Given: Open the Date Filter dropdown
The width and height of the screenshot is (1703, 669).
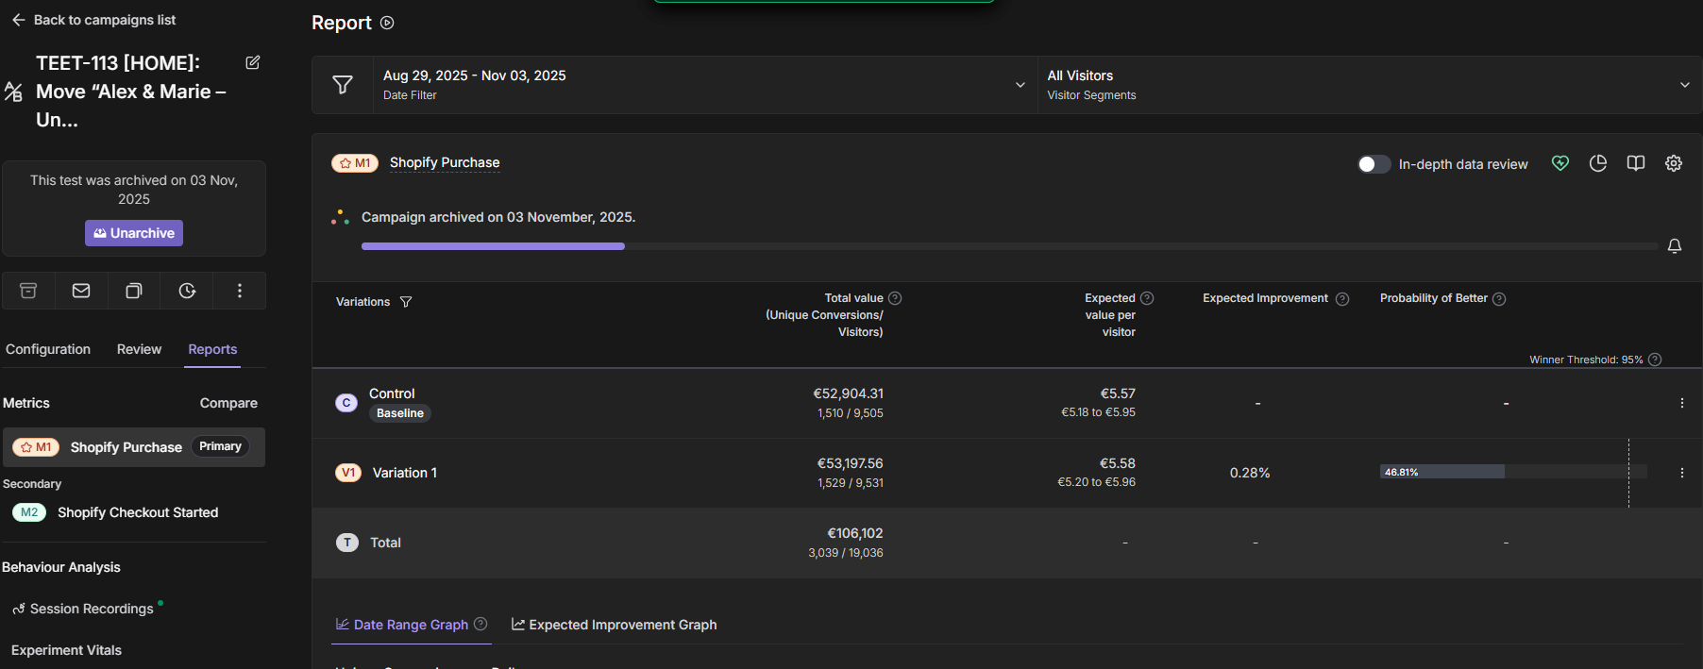Looking at the screenshot, I should point(705,85).
